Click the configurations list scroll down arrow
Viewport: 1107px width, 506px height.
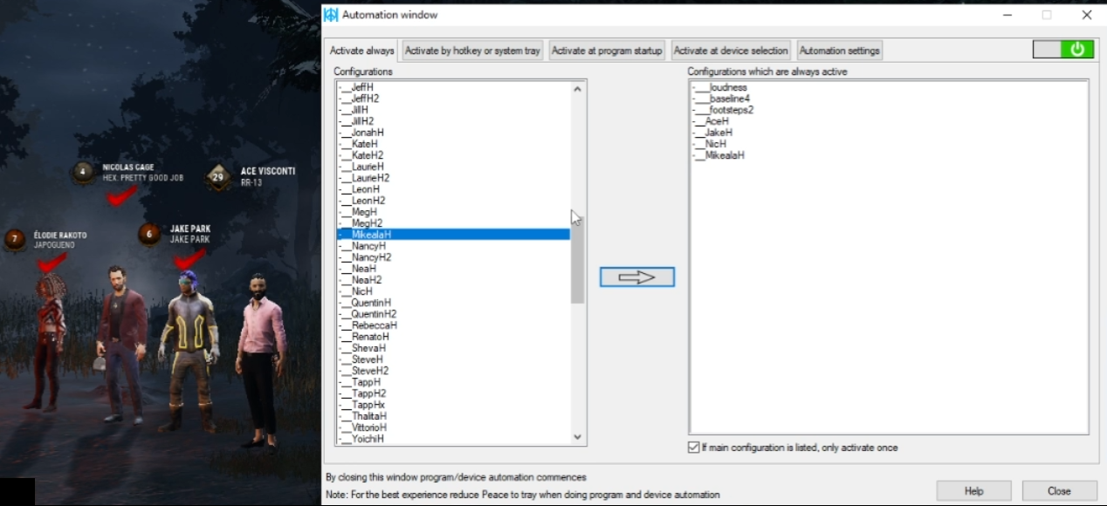coord(577,437)
